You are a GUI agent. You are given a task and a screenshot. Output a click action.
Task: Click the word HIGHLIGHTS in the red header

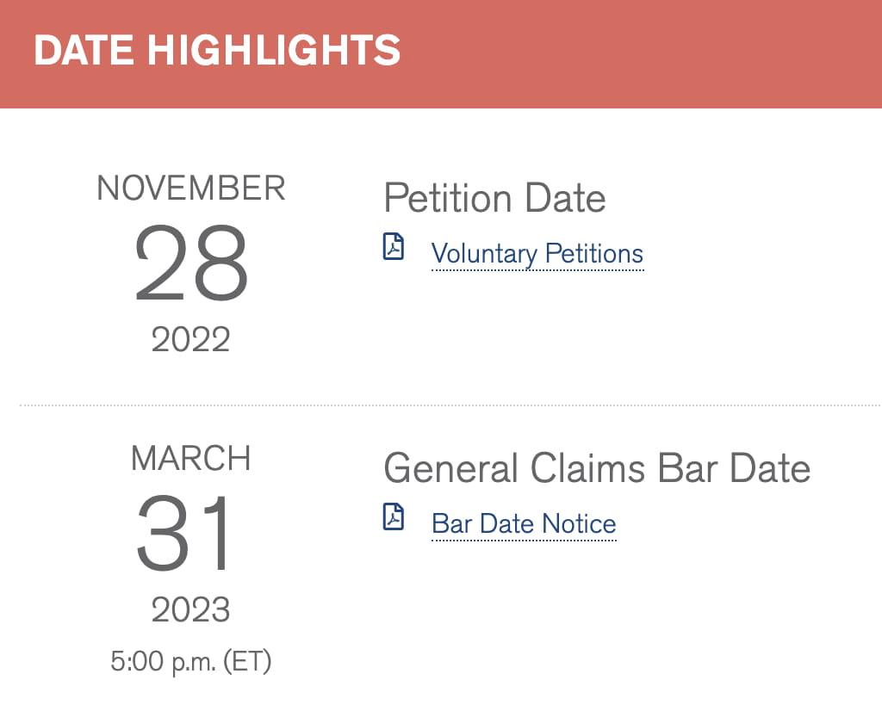tap(274, 51)
